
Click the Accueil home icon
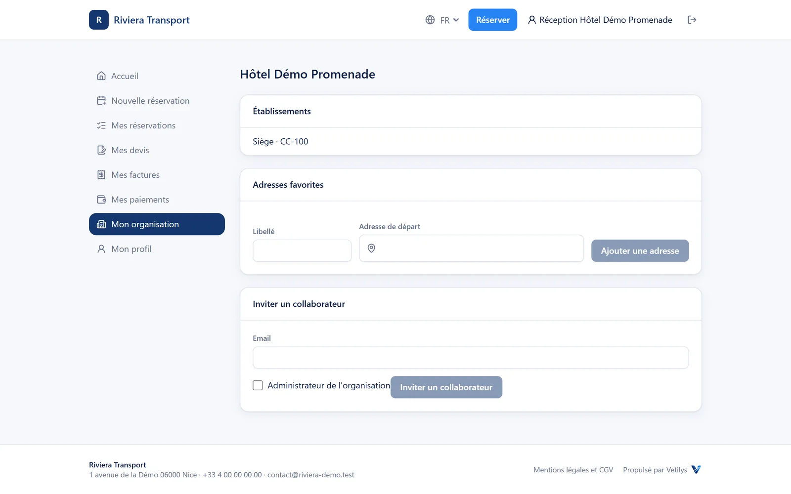click(101, 76)
